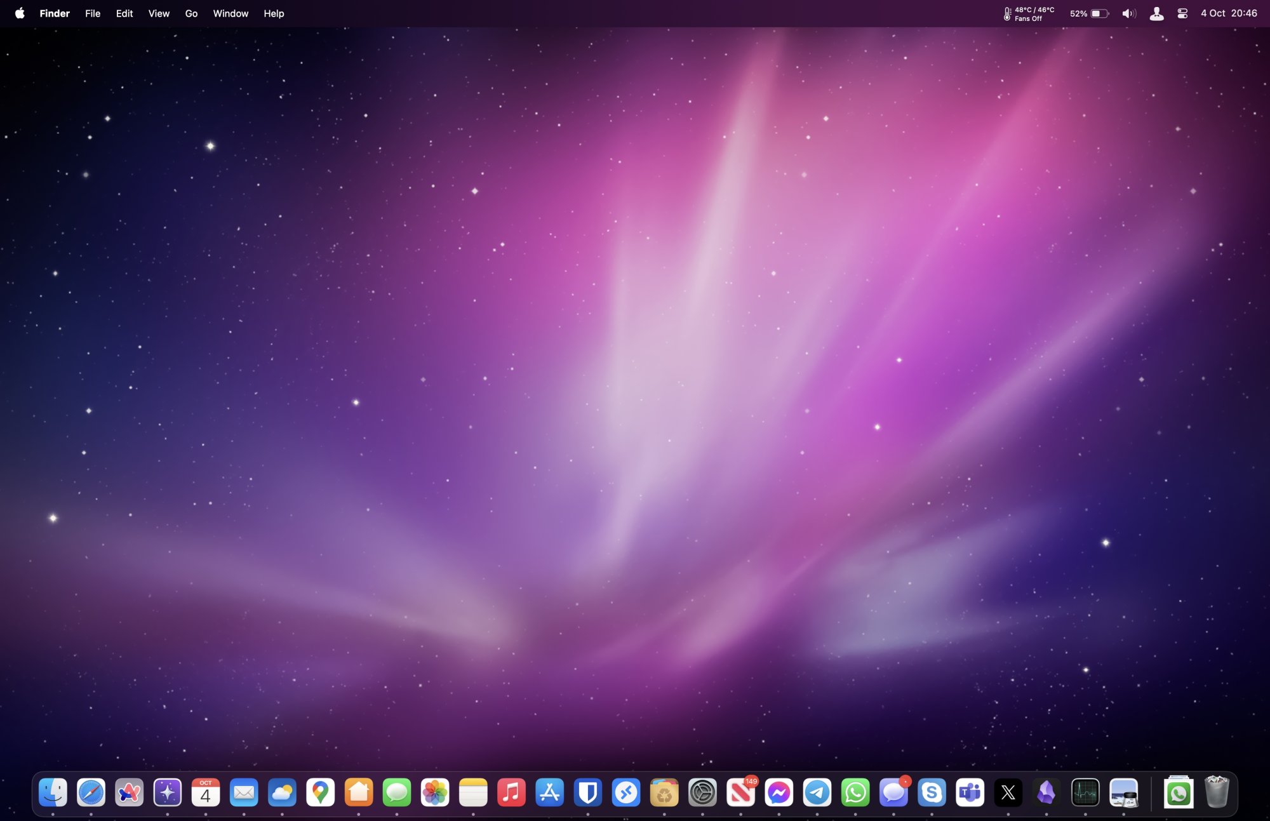Open Microsoft Teams from the dock

[x=970, y=792]
